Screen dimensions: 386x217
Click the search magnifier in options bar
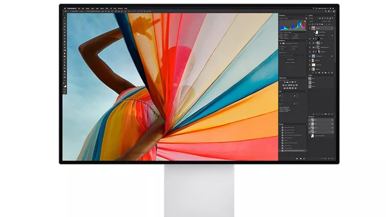(x=326, y=11)
